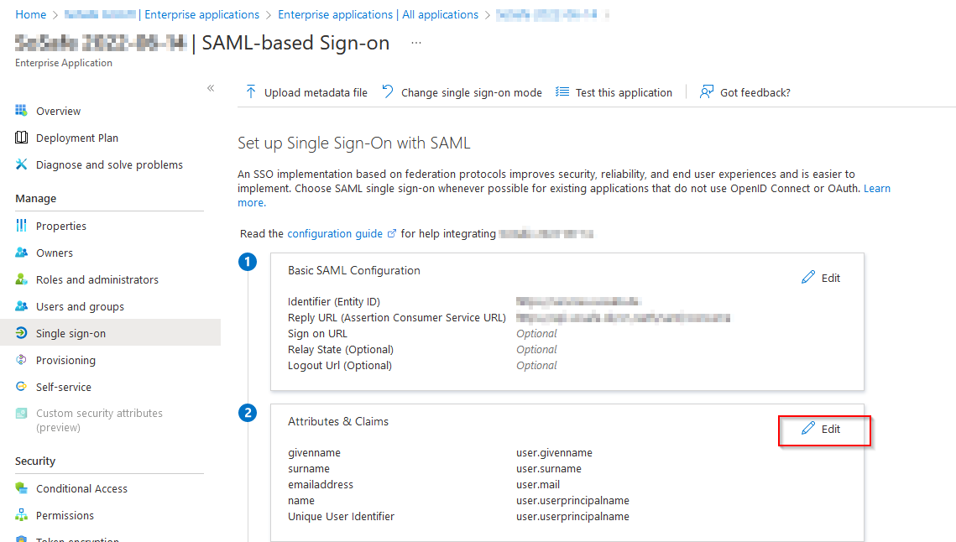The height and width of the screenshot is (542, 956).
Task: Open Deployment Plan from the sidebar
Action: [76, 138]
